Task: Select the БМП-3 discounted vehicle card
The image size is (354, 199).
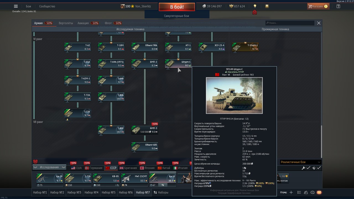Action: (x=145, y=130)
